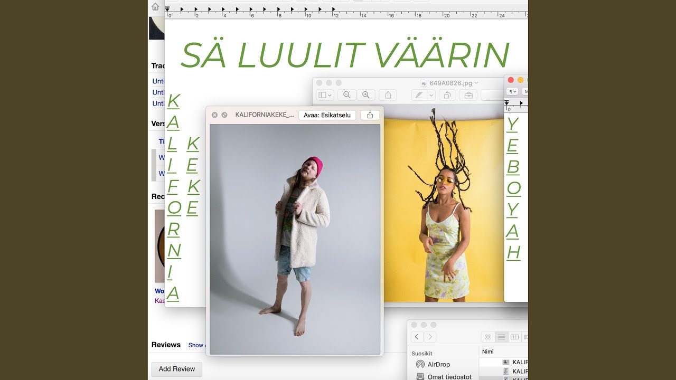Go back in the Finder window
The width and height of the screenshot is (676, 380).
click(x=417, y=337)
